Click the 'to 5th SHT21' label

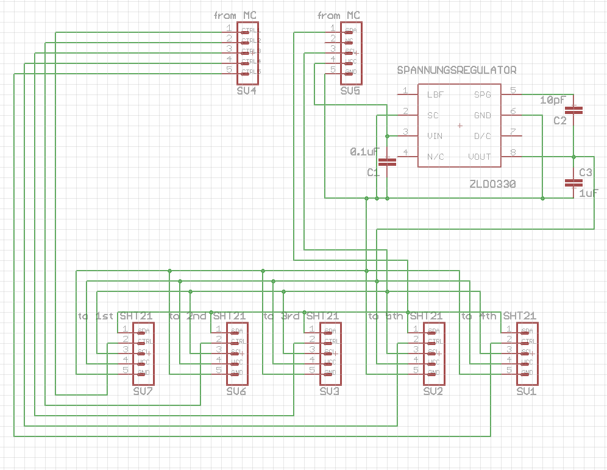click(405, 316)
